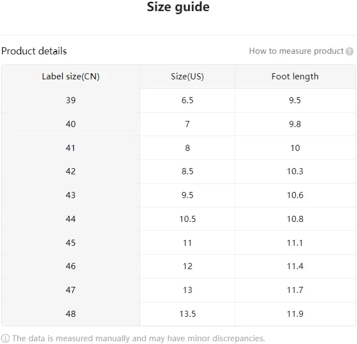This screenshot has width=357, height=344.
Task: Click US size 10.5 cell
Action: [x=187, y=219]
